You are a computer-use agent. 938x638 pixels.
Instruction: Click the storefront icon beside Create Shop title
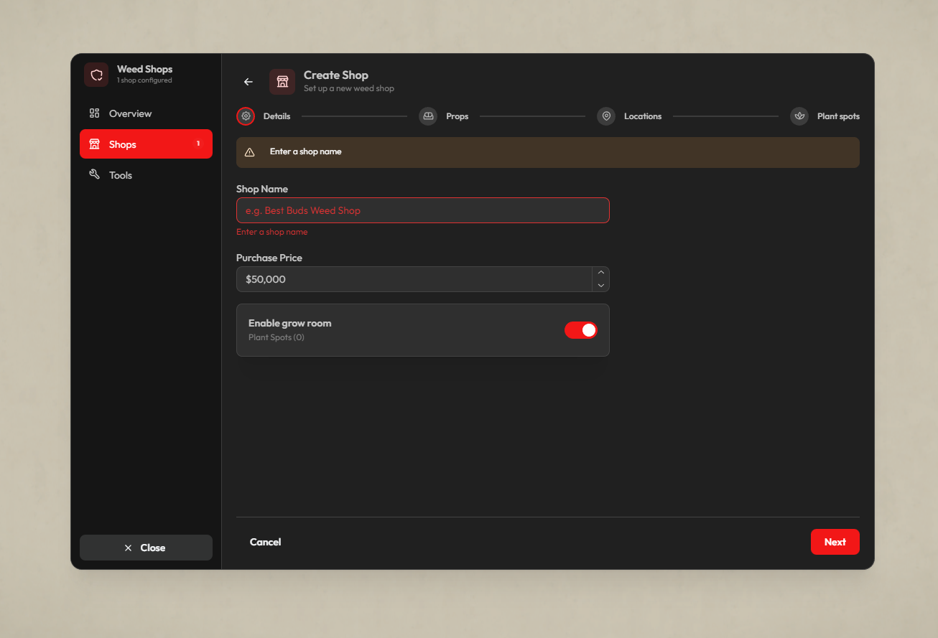coord(282,82)
